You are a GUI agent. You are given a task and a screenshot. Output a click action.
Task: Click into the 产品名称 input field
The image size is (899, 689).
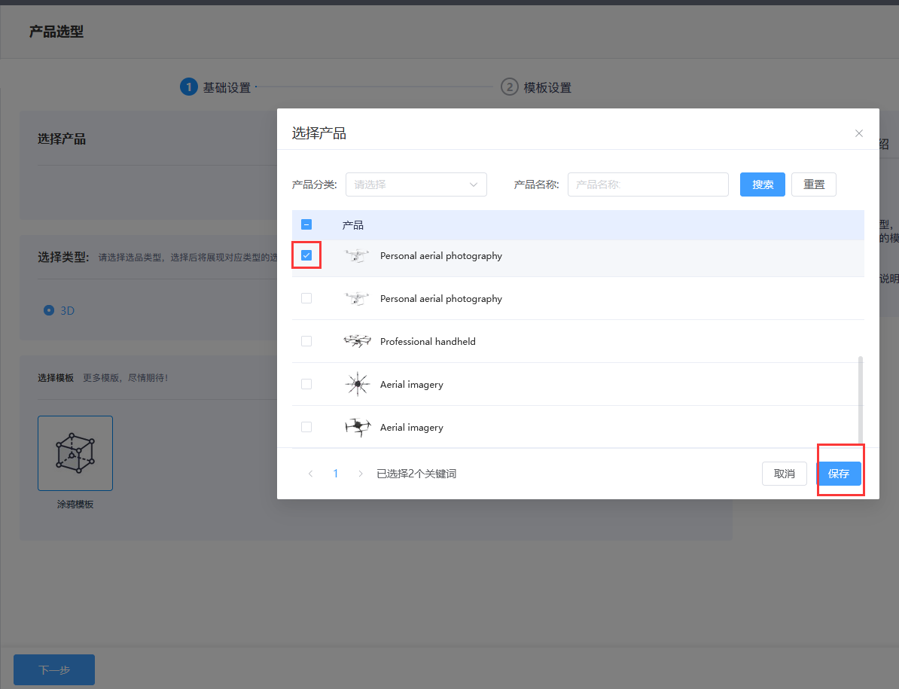[x=648, y=184]
